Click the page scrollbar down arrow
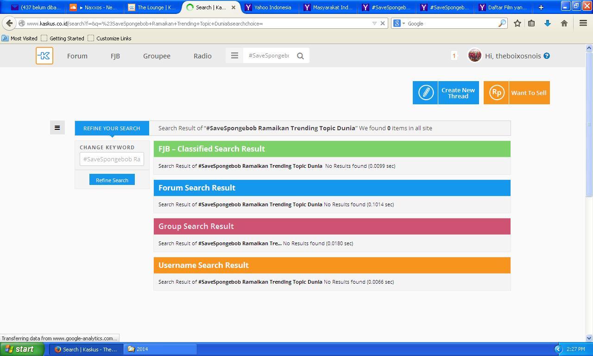Screen dimensions: 593x356 coord(589,338)
